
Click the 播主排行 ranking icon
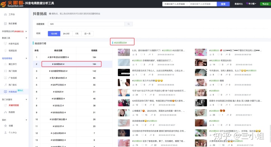click(x=6, y=64)
